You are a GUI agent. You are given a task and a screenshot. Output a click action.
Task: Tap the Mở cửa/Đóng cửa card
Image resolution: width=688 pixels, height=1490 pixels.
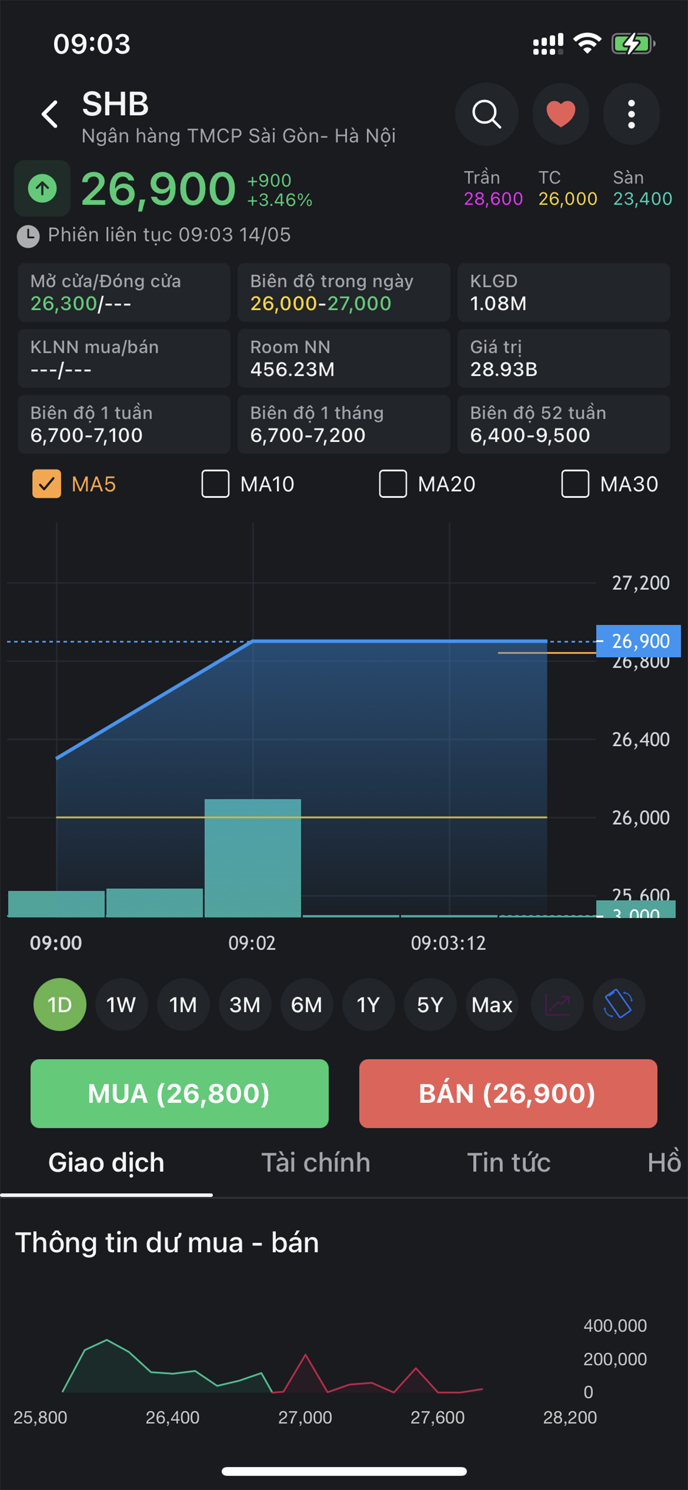coord(124,293)
